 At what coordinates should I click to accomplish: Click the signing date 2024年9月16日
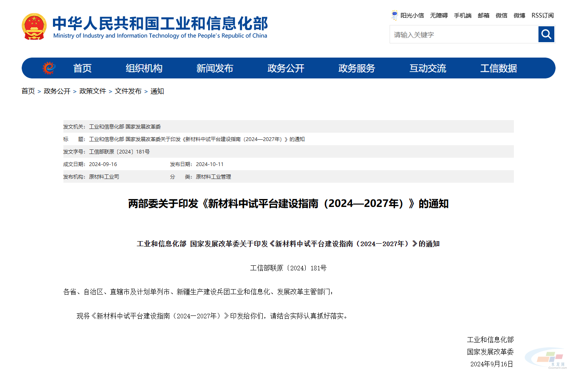[491, 364]
